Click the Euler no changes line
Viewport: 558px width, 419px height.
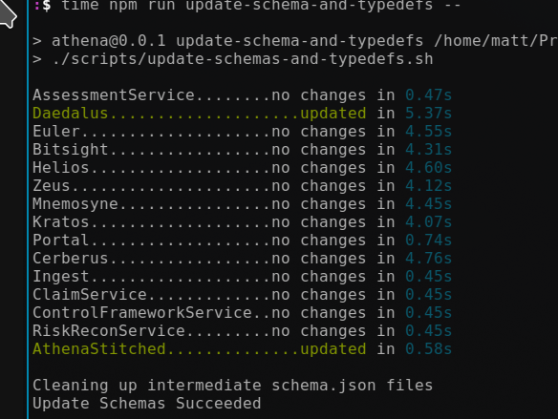point(242,132)
